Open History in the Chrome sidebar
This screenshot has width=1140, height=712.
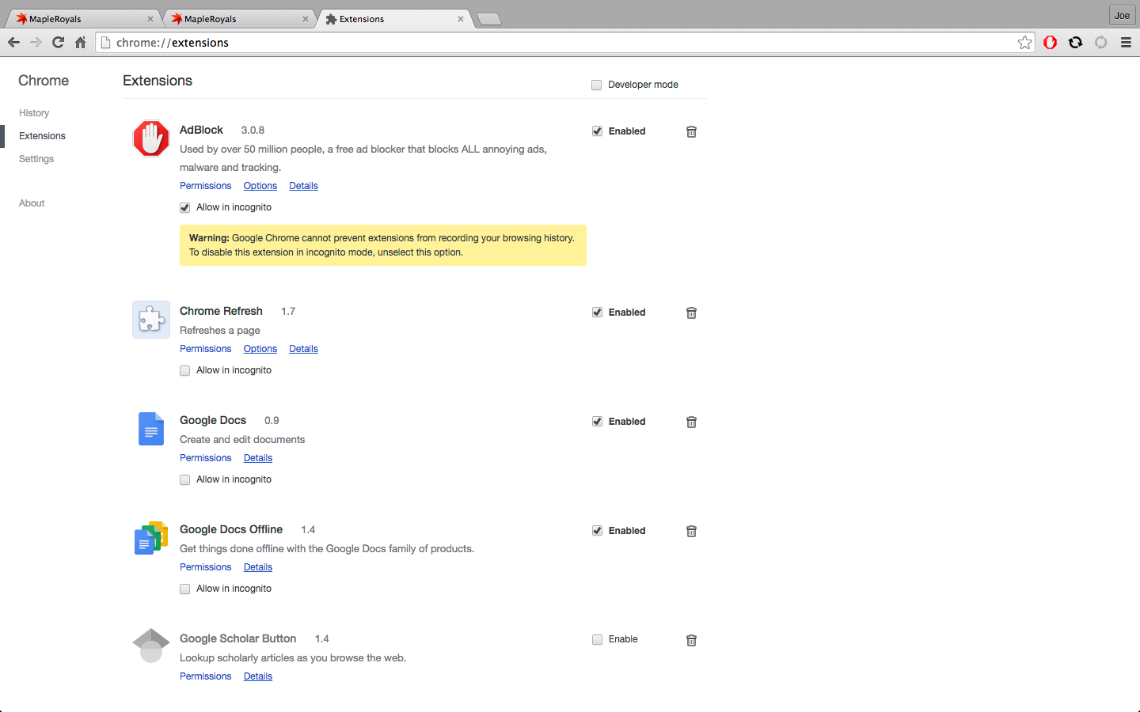(x=34, y=113)
